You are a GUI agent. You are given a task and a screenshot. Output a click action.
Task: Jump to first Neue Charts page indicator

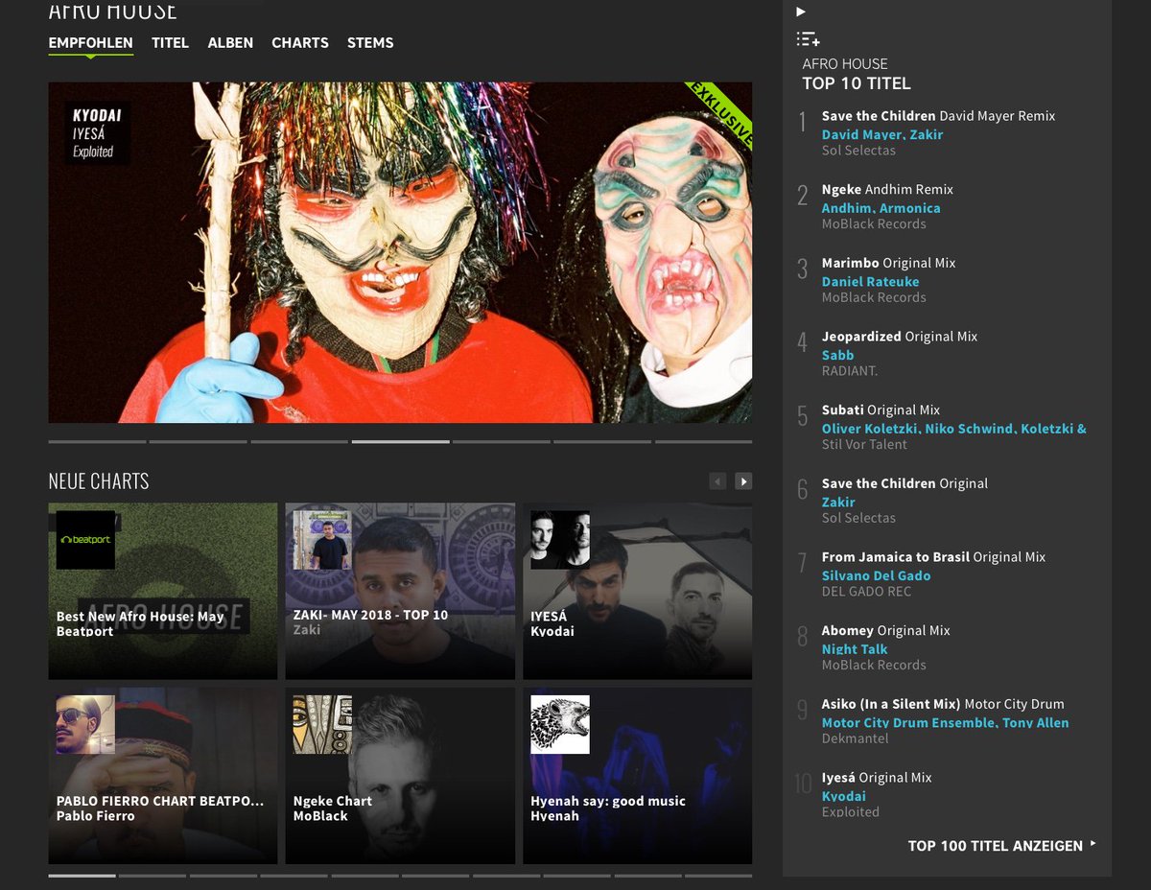click(82, 876)
